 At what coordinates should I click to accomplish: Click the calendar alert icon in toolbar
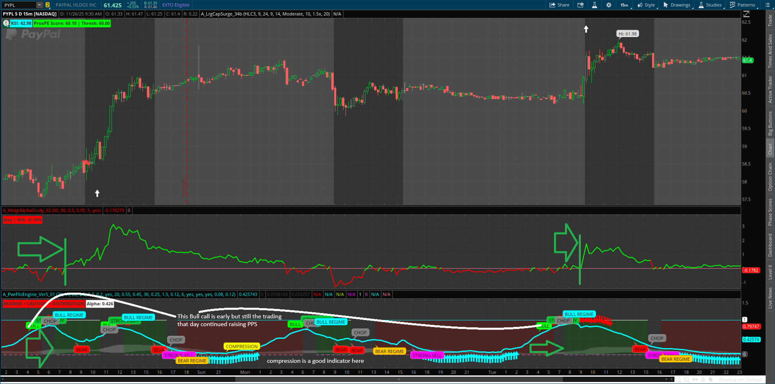580,5
